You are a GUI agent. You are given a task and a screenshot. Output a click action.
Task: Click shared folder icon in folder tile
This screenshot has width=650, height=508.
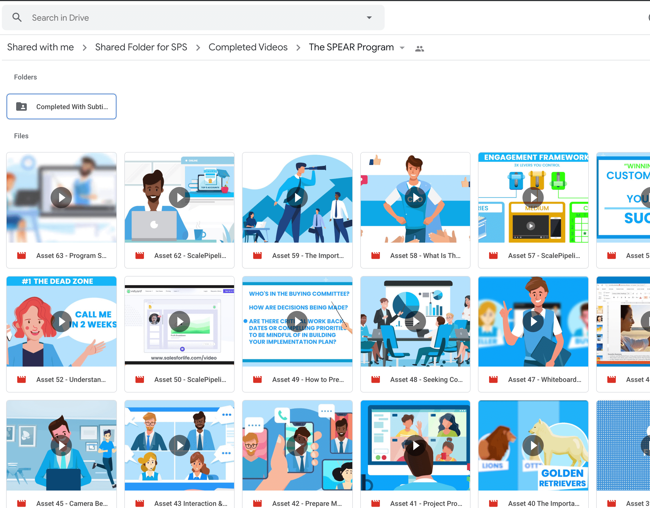[x=21, y=106]
